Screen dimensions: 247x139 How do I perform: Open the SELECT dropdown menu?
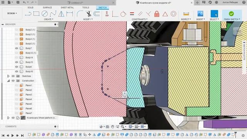pyautogui.click(x=214, y=19)
